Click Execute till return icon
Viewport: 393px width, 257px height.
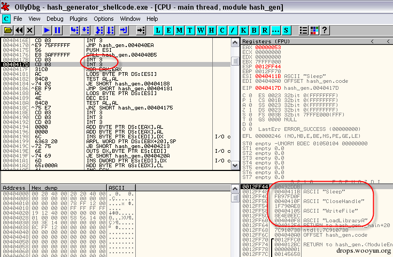(124, 30)
